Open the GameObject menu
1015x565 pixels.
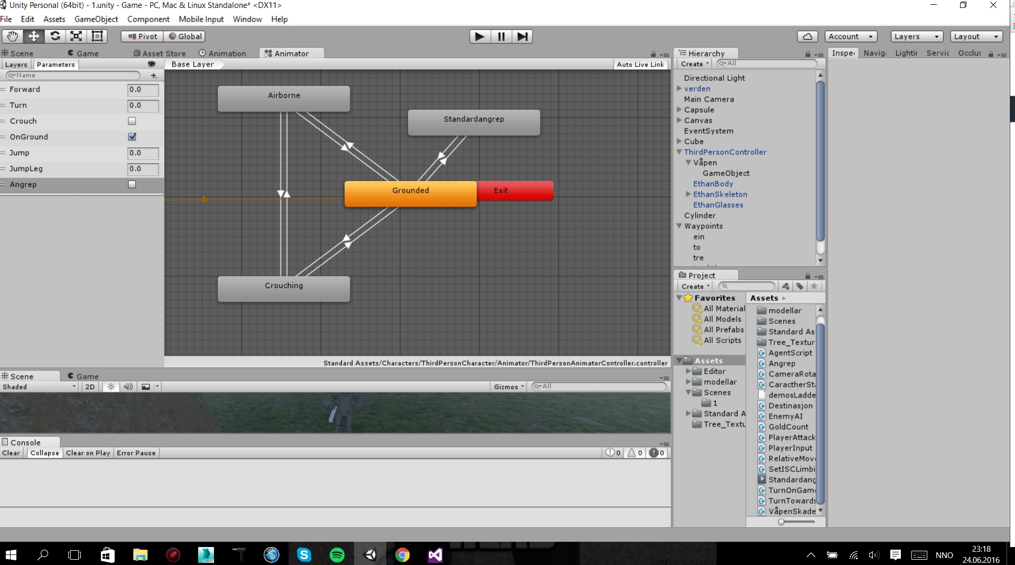(x=96, y=19)
